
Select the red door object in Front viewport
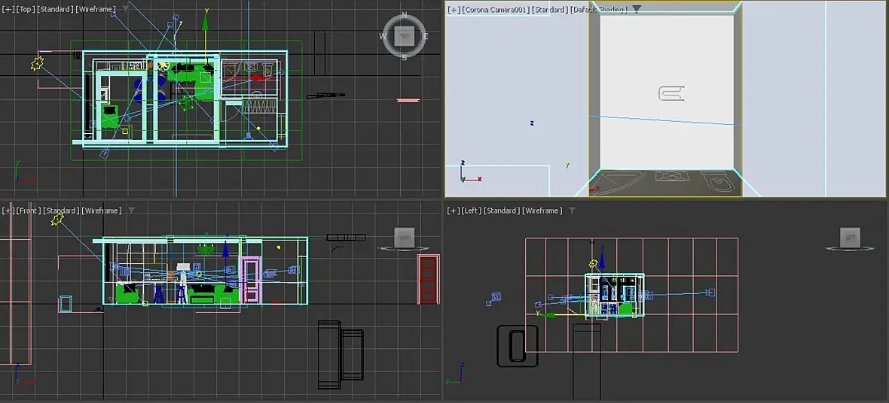(429, 279)
